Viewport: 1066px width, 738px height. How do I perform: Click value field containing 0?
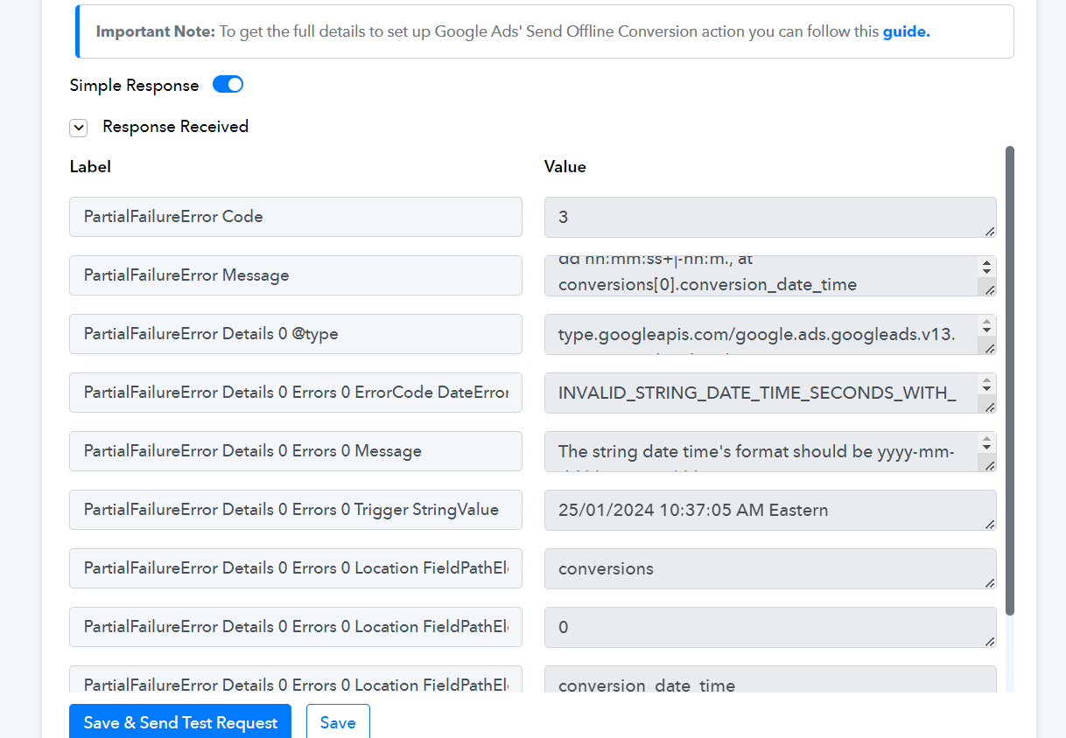click(770, 627)
